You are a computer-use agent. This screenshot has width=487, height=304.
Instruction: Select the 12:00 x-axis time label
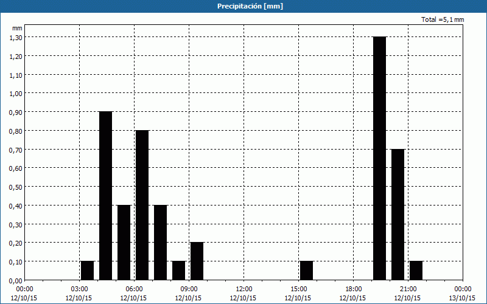click(x=244, y=289)
